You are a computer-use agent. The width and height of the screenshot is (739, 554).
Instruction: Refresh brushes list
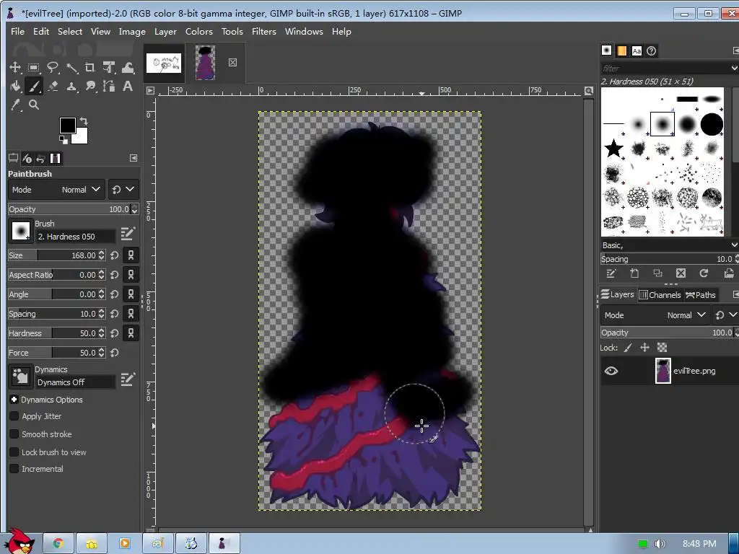704,273
